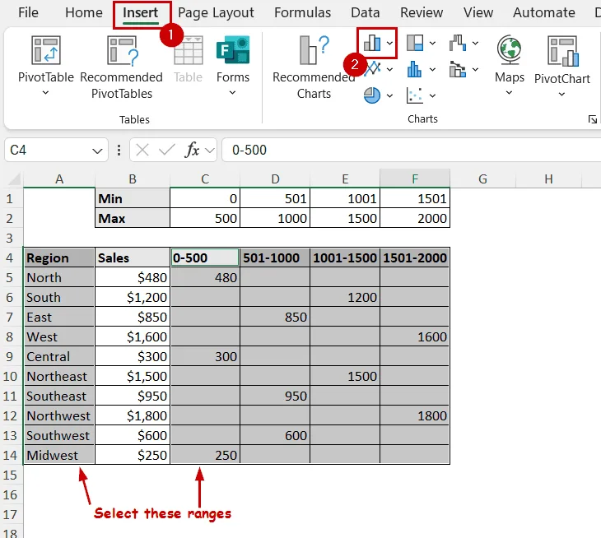
Task: Click the $950 sales cell
Action: coord(133,396)
